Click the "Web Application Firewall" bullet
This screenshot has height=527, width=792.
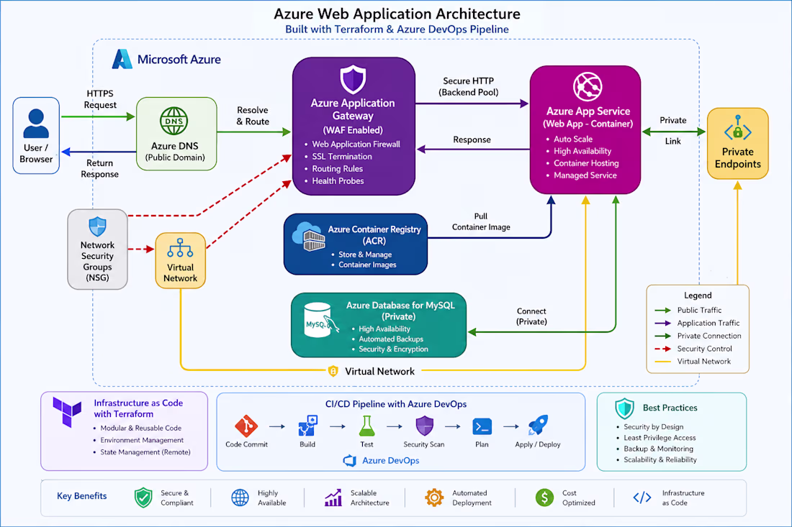pyautogui.click(x=356, y=145)
